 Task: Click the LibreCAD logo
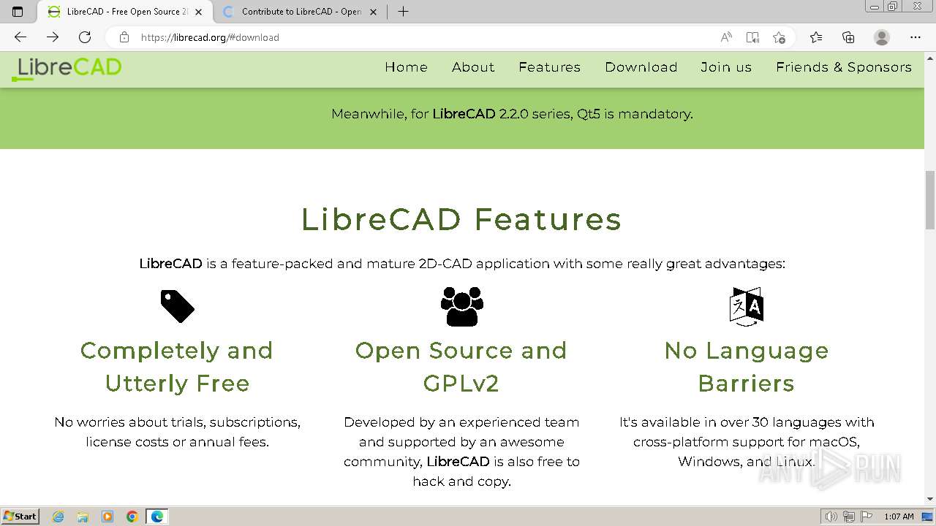67,69
